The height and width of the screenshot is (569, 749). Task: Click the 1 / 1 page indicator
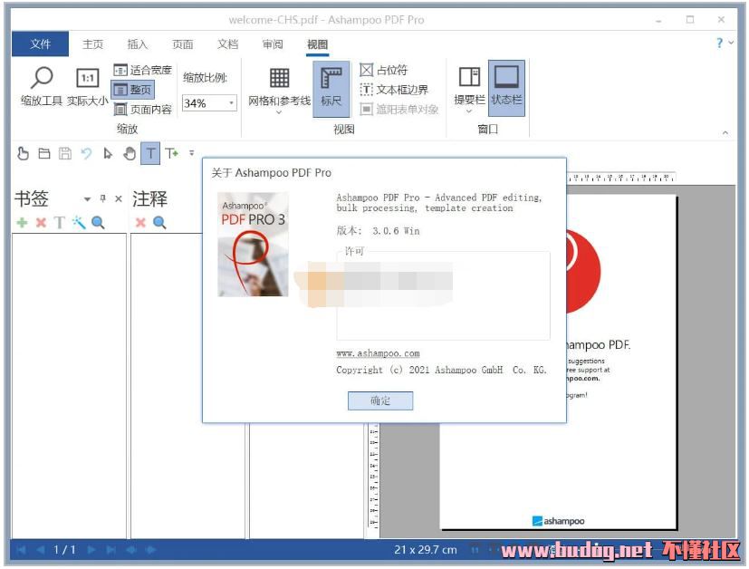[x=64, y=550]
